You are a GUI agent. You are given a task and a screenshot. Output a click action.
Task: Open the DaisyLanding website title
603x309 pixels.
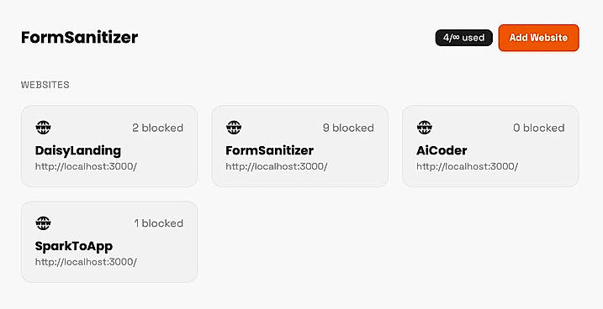tap(78, 150)
